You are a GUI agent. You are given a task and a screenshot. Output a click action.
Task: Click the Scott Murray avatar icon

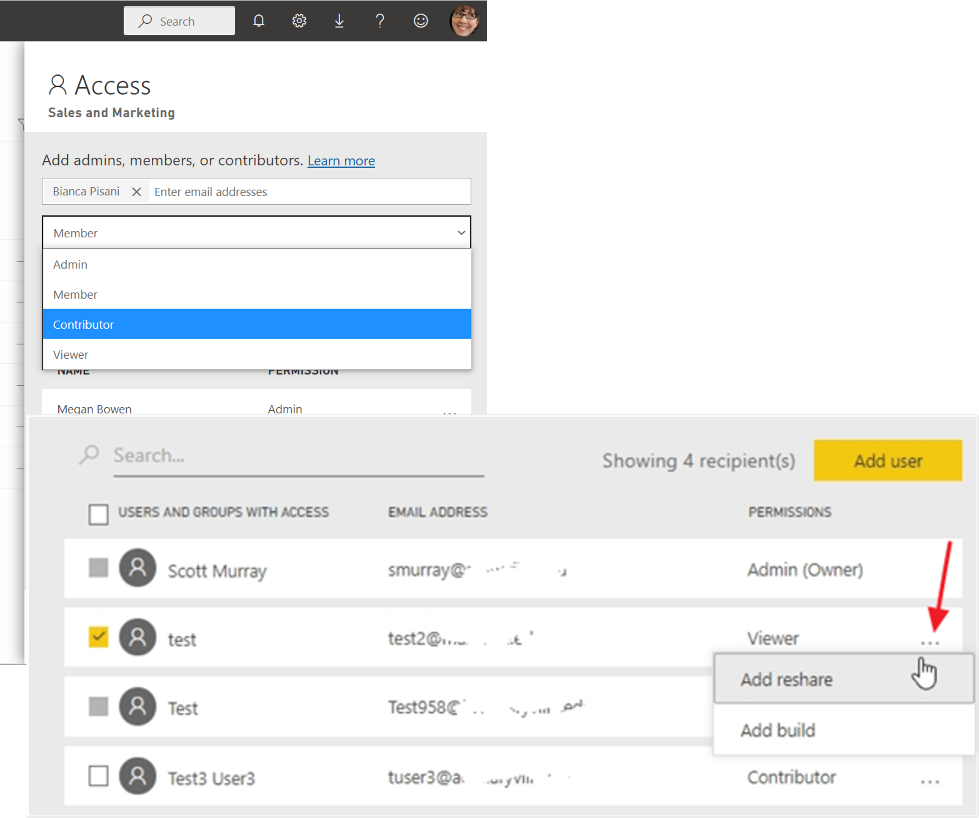coord(137,568)
